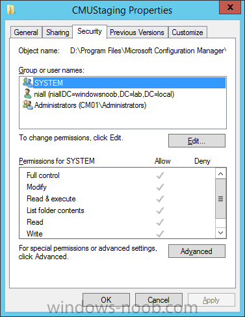Viewport: 245px width, 317px height.
Task: Click the Full control allow checkmark
Action: [x=160, y=175]
